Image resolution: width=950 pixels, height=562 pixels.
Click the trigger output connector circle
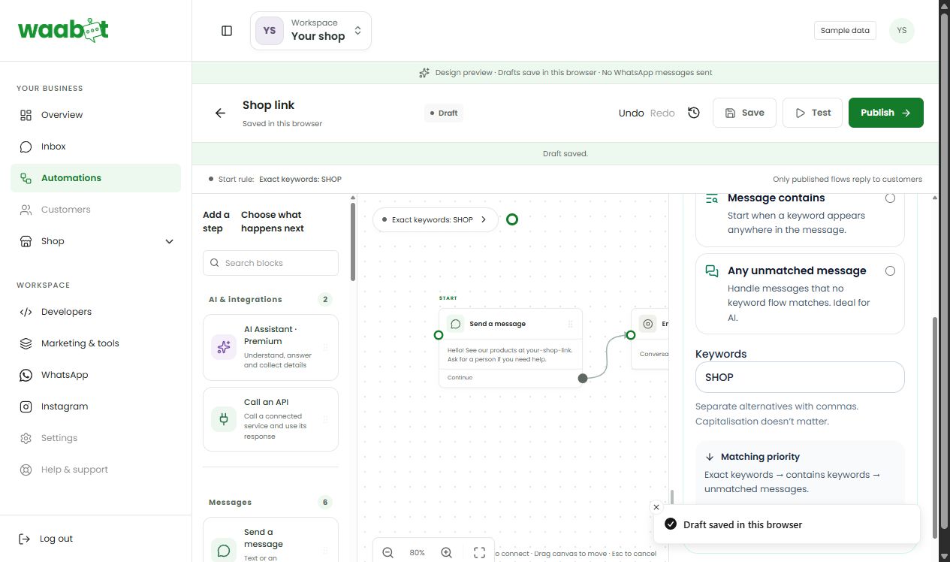(512, 219)
